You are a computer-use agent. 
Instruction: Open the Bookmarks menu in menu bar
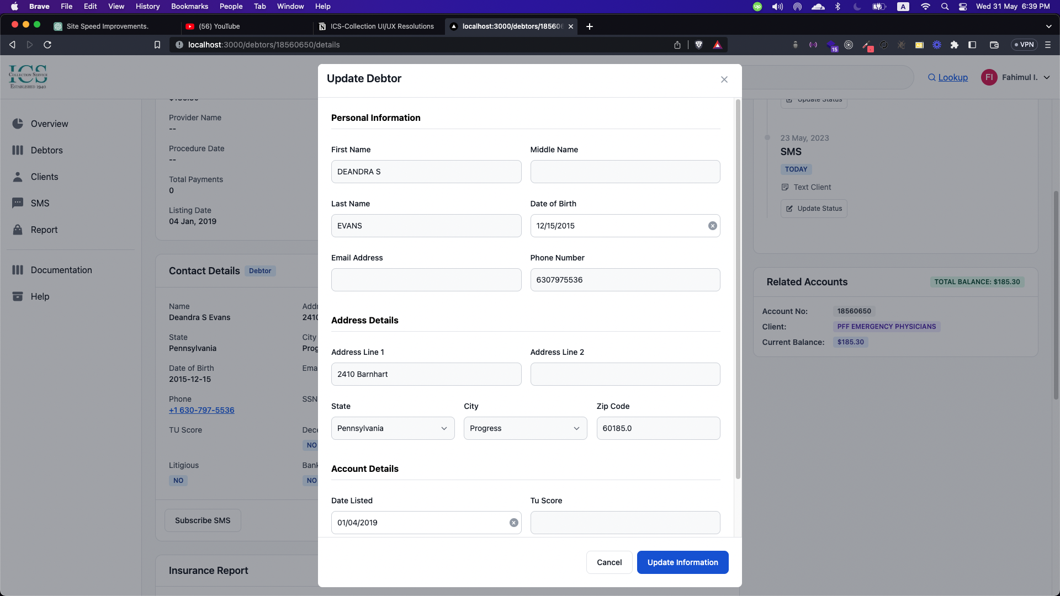coord(189,6)
